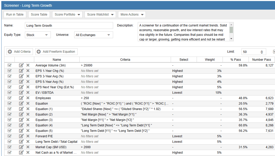Delete the EPS Next Year Chg row
The image size is (275, 156).
(28, 87)
